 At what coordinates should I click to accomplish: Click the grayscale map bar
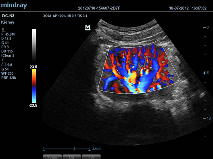pyautogui.click(x=34, y=46)
